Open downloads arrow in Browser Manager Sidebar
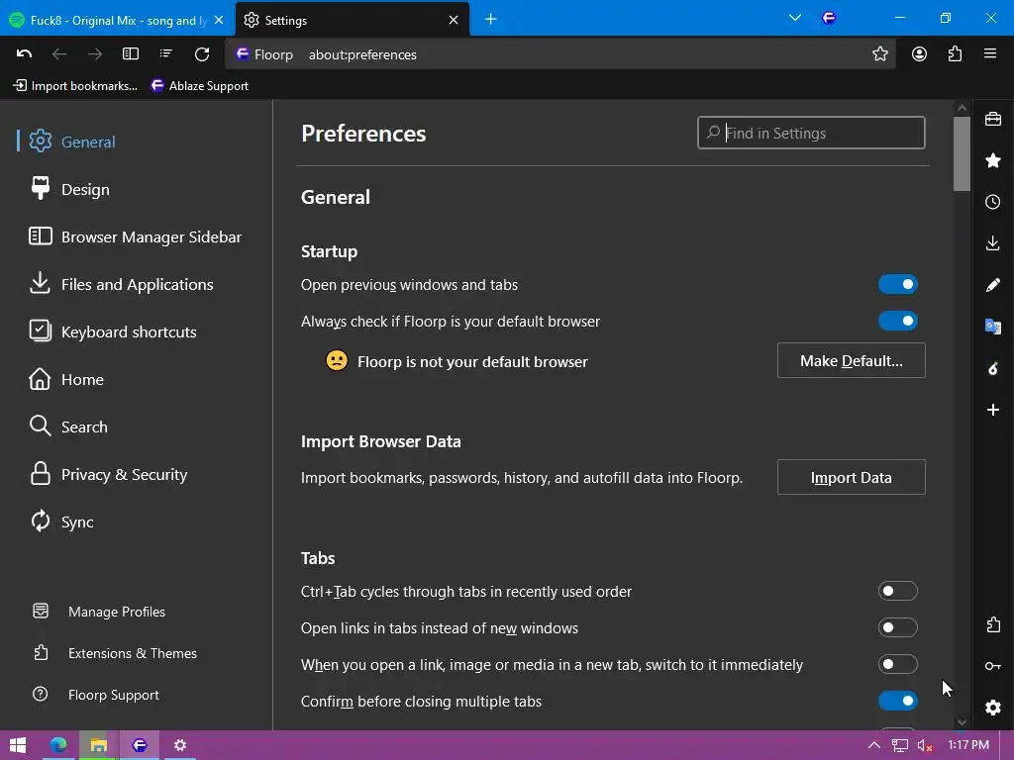 point(992,243)
